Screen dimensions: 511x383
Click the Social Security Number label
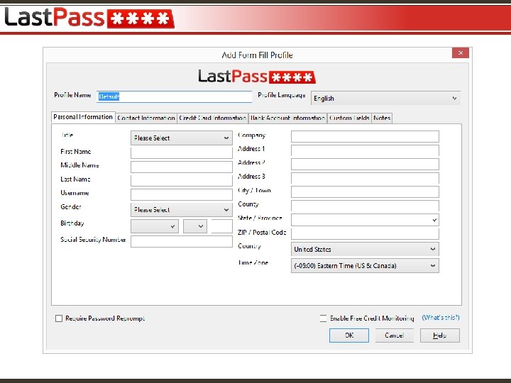pos(93,240)
